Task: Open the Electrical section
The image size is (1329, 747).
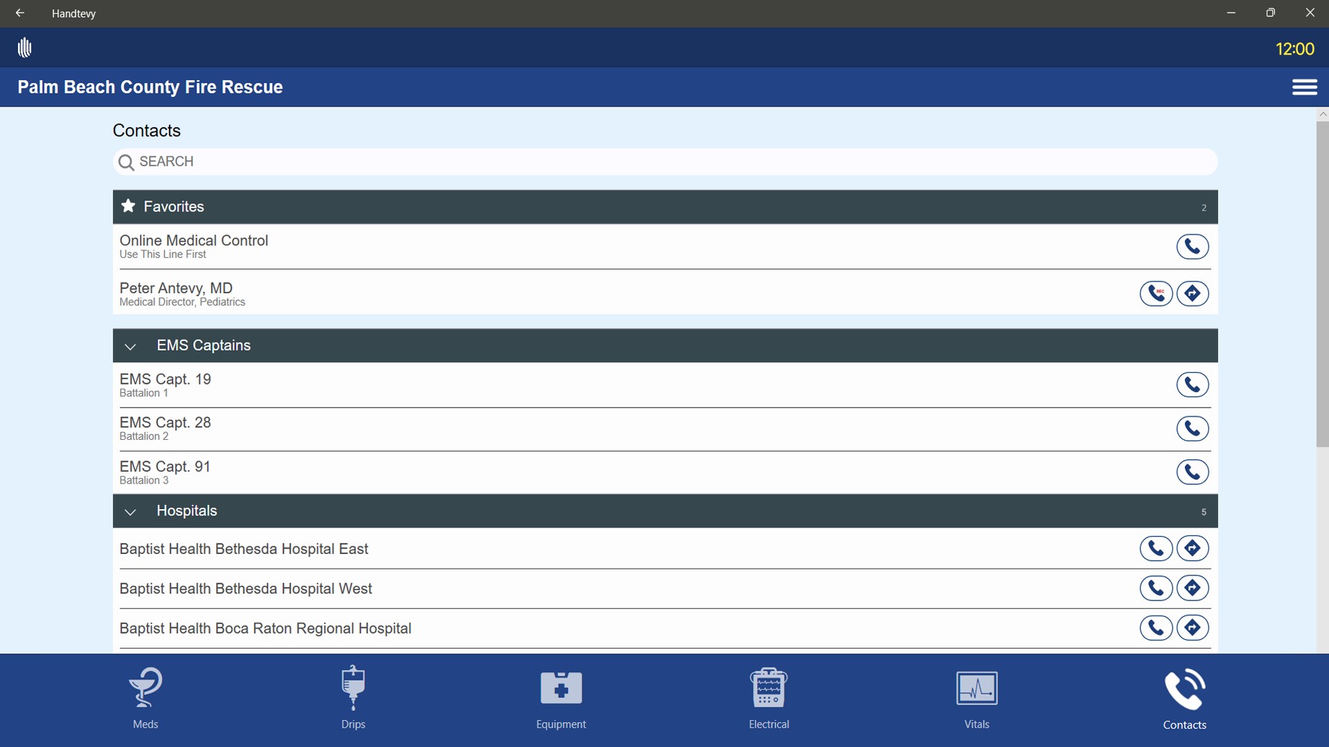Action: 768,699
